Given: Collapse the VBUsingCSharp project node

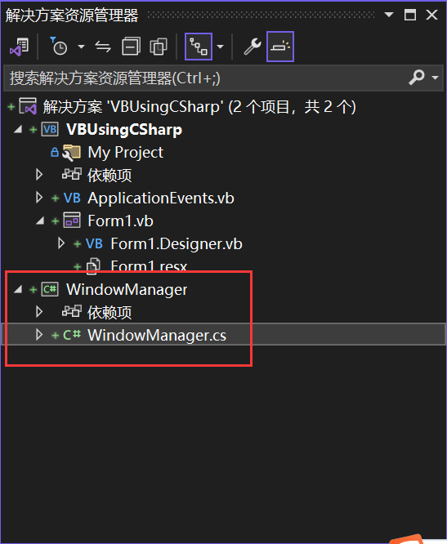Looking at the screenshot, I should click(x=18, y=130).
